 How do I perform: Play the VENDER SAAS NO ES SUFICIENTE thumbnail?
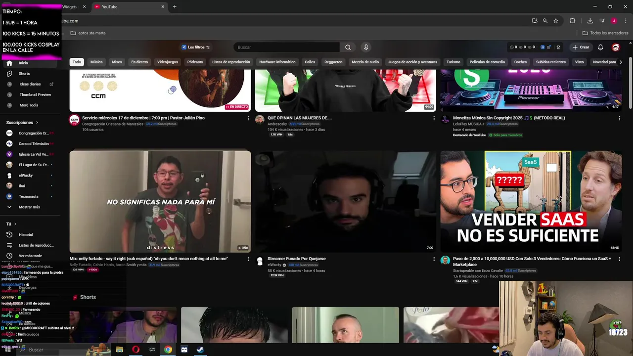click(531, 202)
